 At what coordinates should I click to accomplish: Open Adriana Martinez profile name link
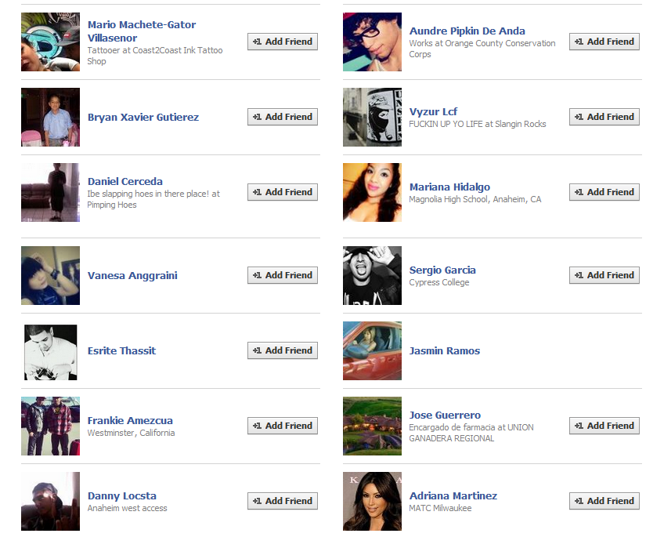(453, 496)
